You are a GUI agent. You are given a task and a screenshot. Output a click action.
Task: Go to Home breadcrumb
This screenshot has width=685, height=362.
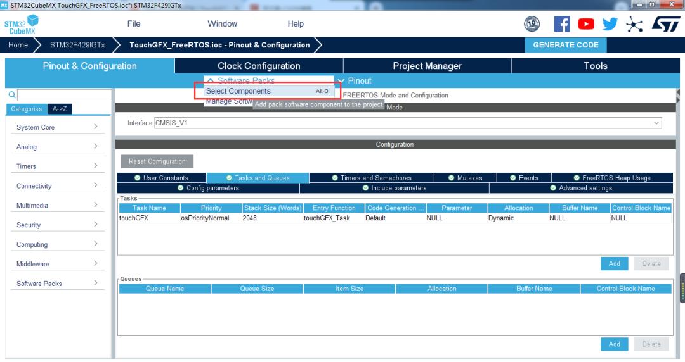[x=18, y=45]
